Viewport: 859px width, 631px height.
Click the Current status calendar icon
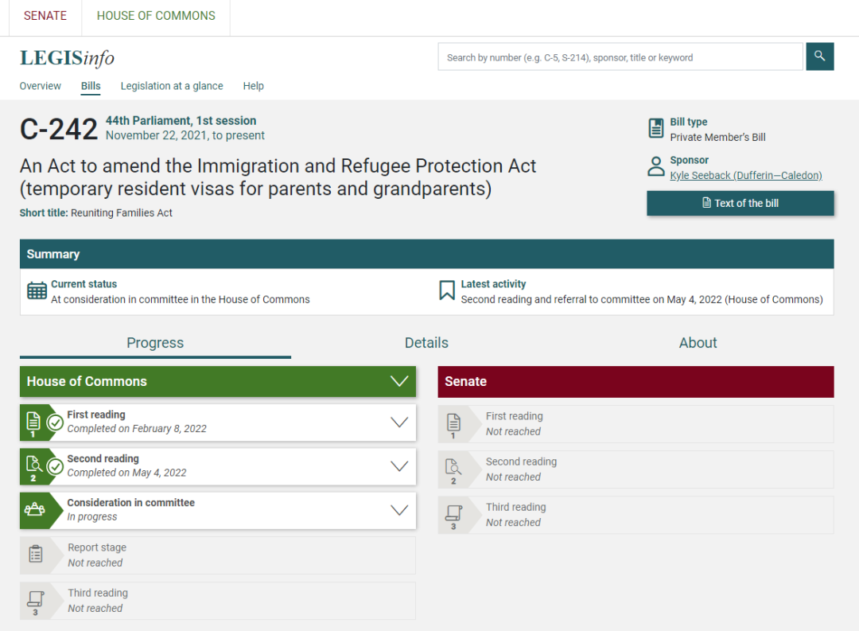(37, 290)
